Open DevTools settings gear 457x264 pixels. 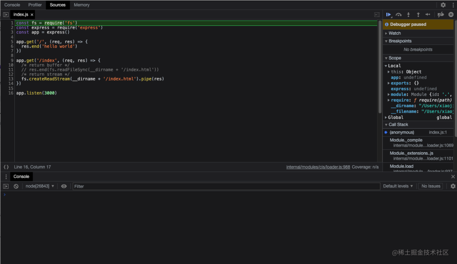pyautogui.click(x=443, y=5)
